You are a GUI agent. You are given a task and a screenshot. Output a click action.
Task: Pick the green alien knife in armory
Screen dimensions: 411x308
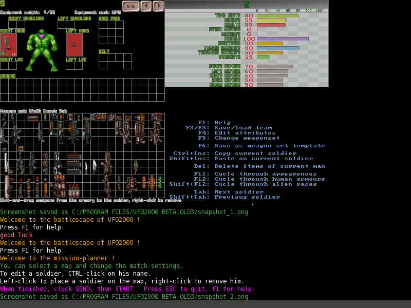[136, 166]
